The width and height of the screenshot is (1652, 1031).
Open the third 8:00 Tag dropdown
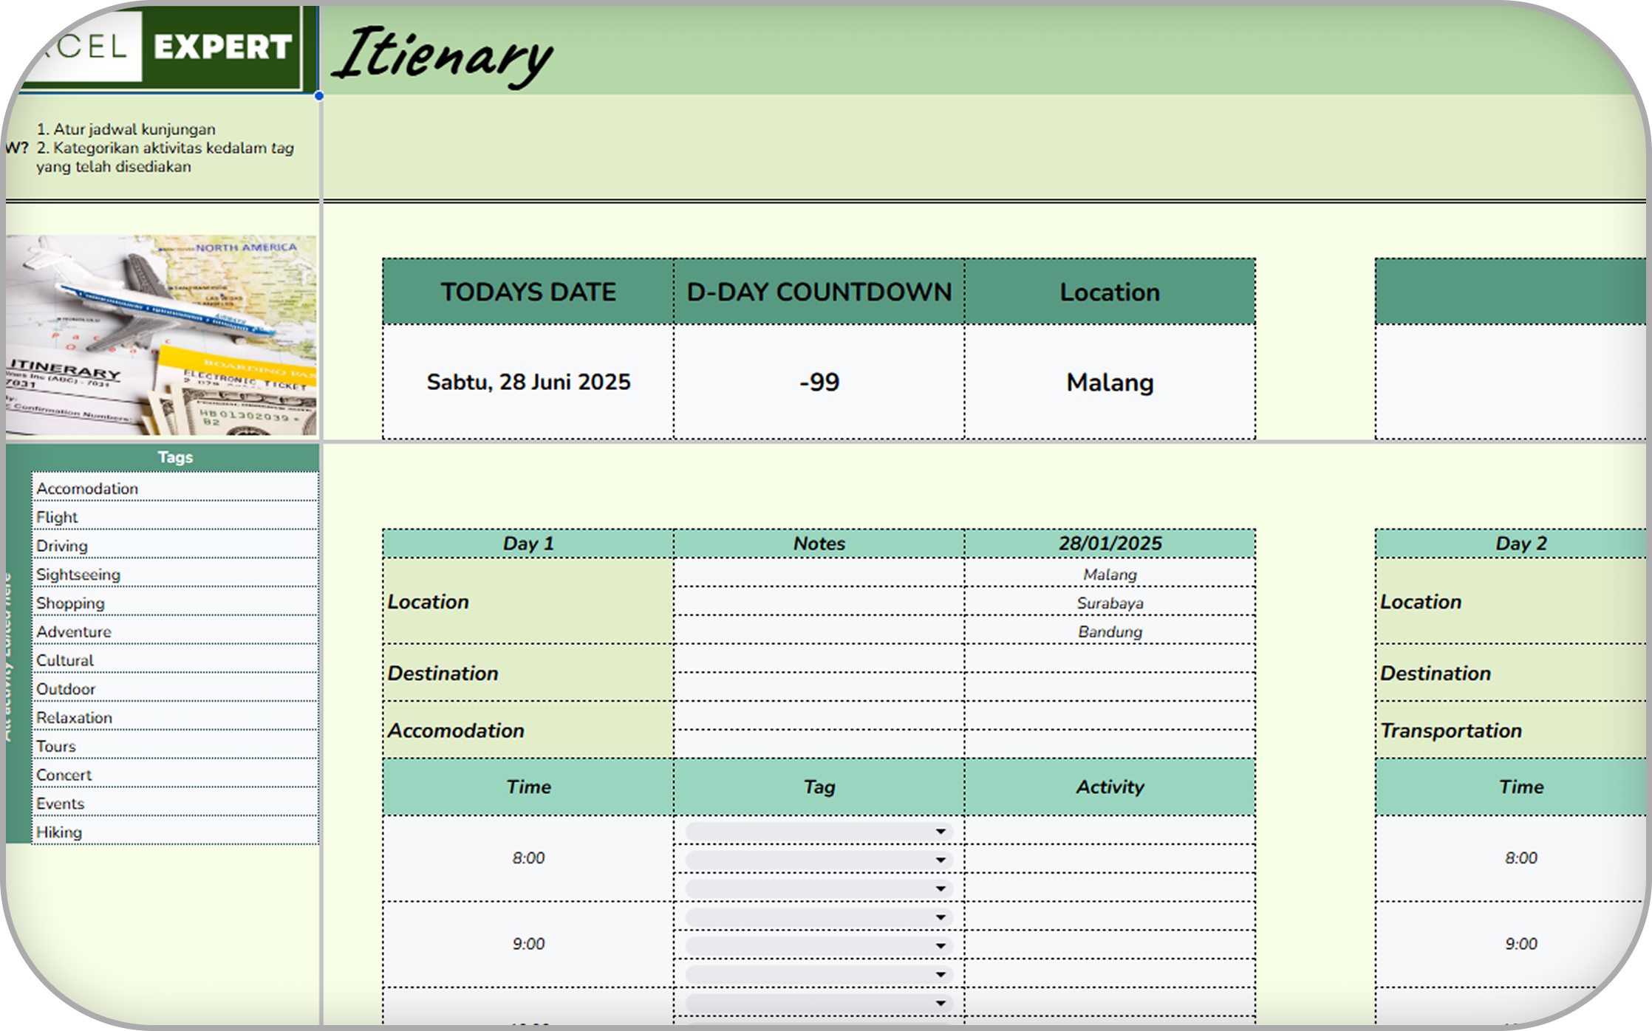pos(940,888)
